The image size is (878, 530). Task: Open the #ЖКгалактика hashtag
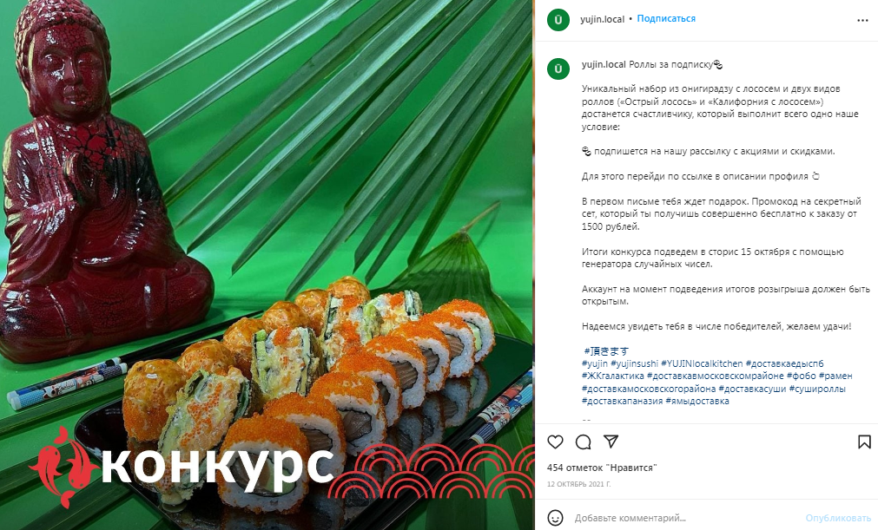coord(613,376)
